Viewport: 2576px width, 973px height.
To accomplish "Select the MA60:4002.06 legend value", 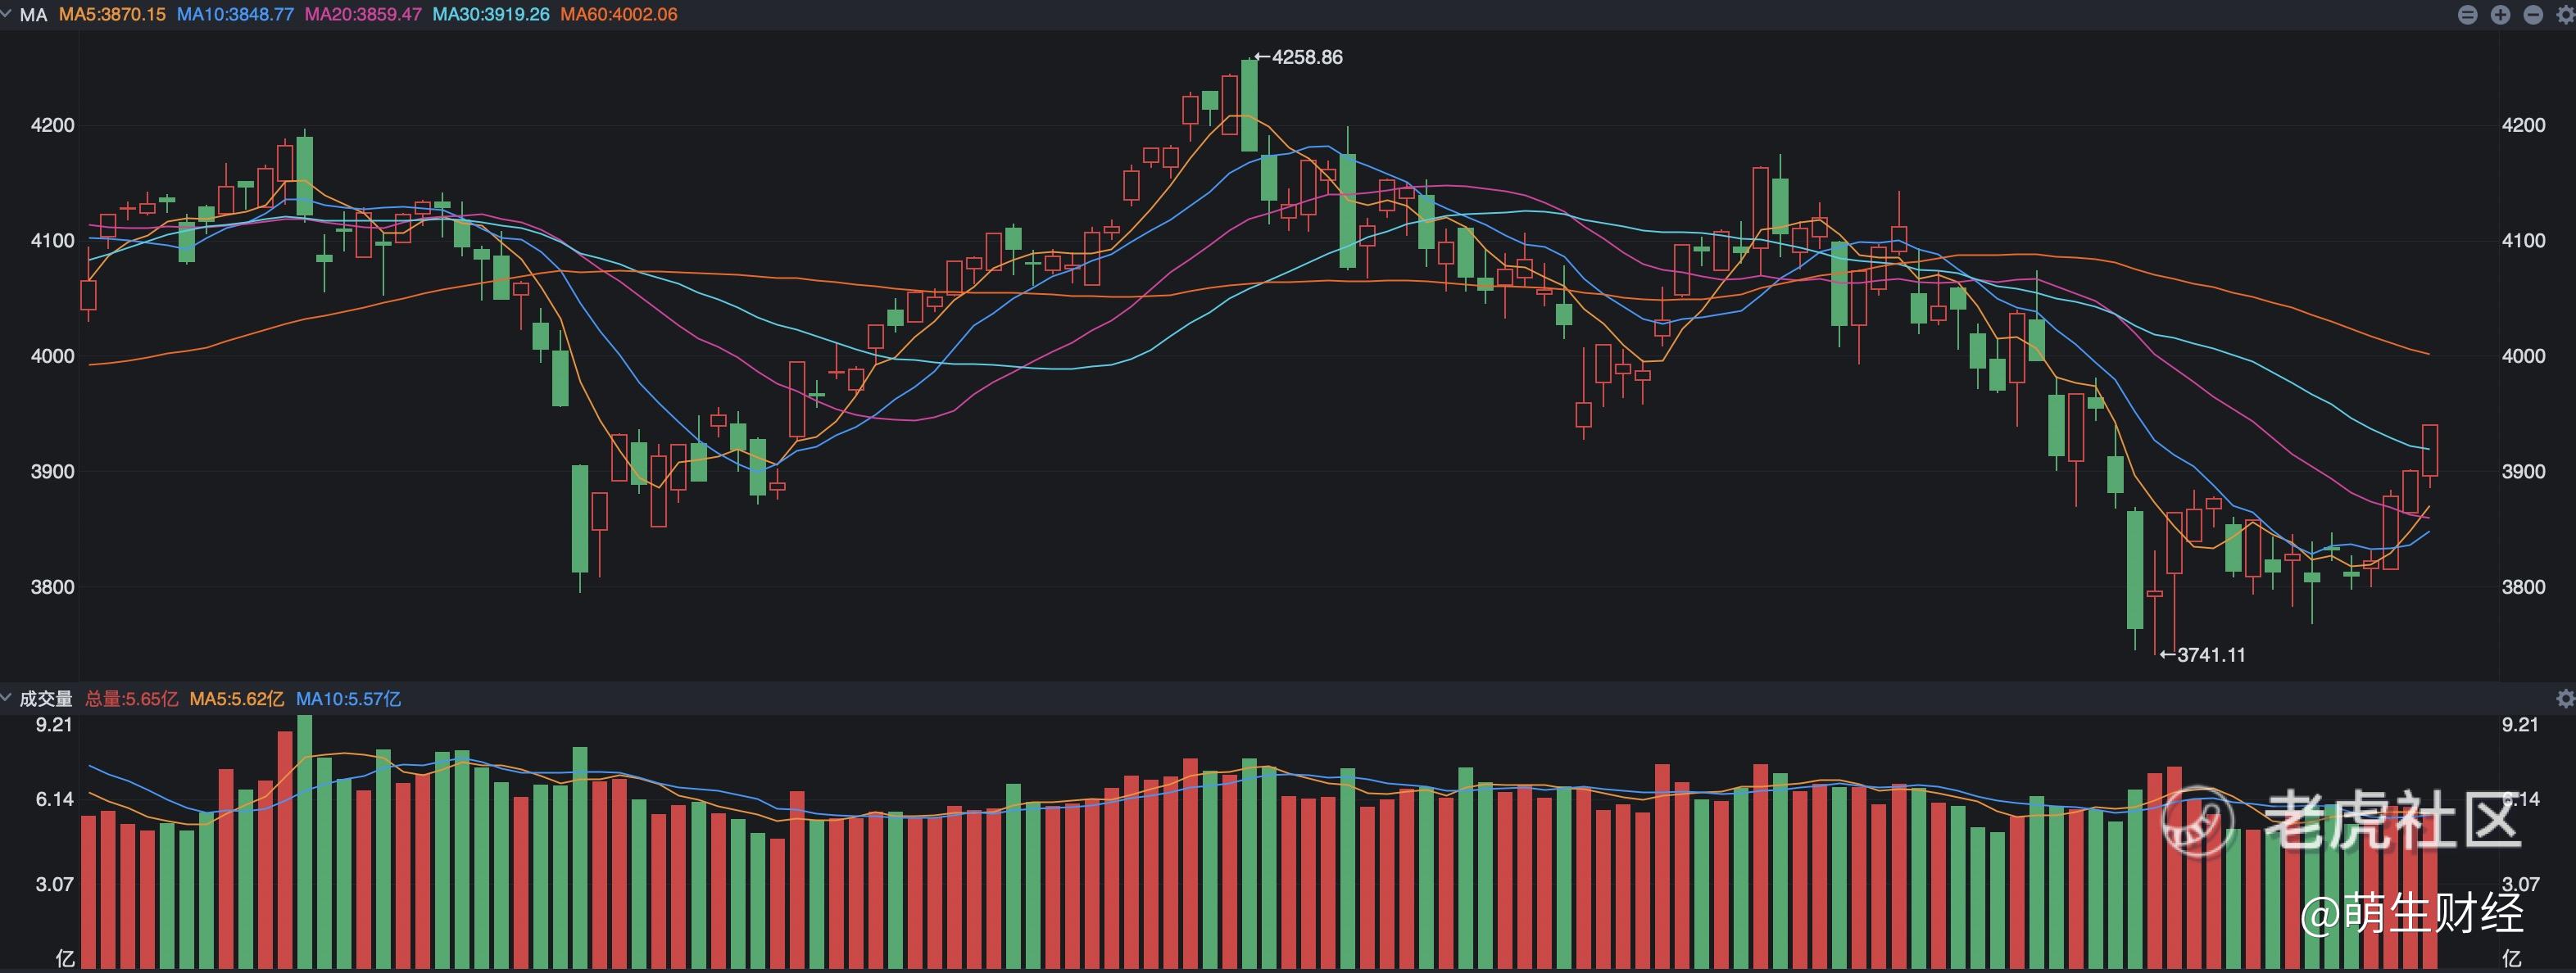I will 619,15.
